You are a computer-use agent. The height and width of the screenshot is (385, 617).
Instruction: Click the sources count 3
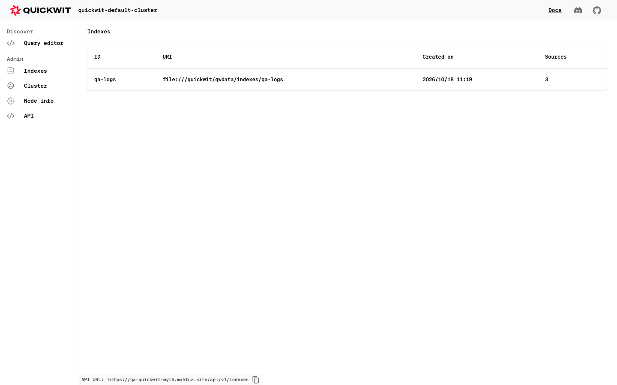[x=547, y=80]
